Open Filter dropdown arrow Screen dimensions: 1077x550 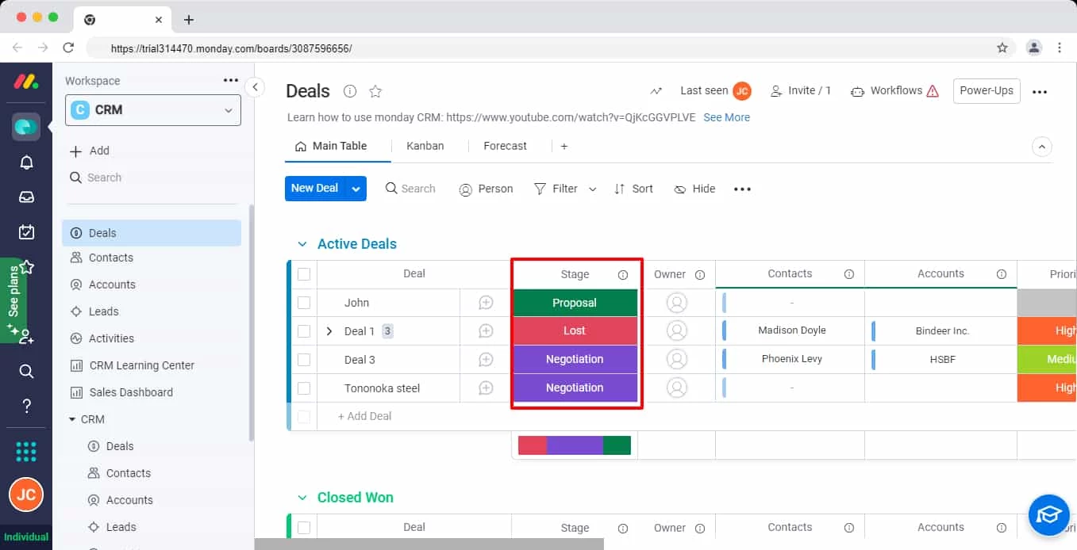(x=592, y=189)
